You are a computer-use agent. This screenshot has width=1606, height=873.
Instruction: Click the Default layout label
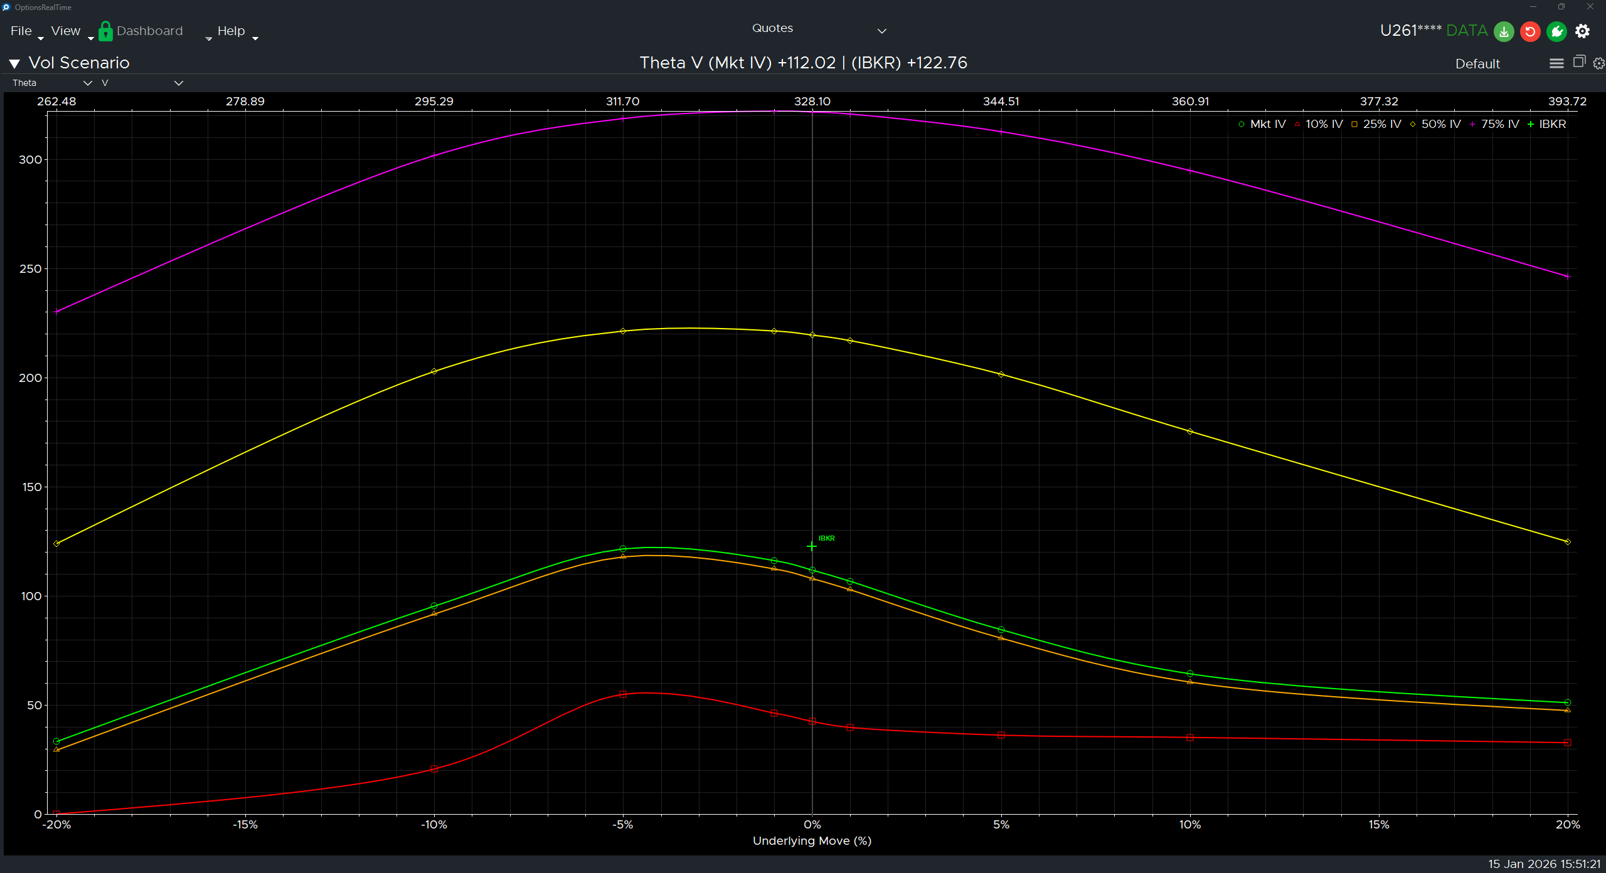[x=1477, y=63]
